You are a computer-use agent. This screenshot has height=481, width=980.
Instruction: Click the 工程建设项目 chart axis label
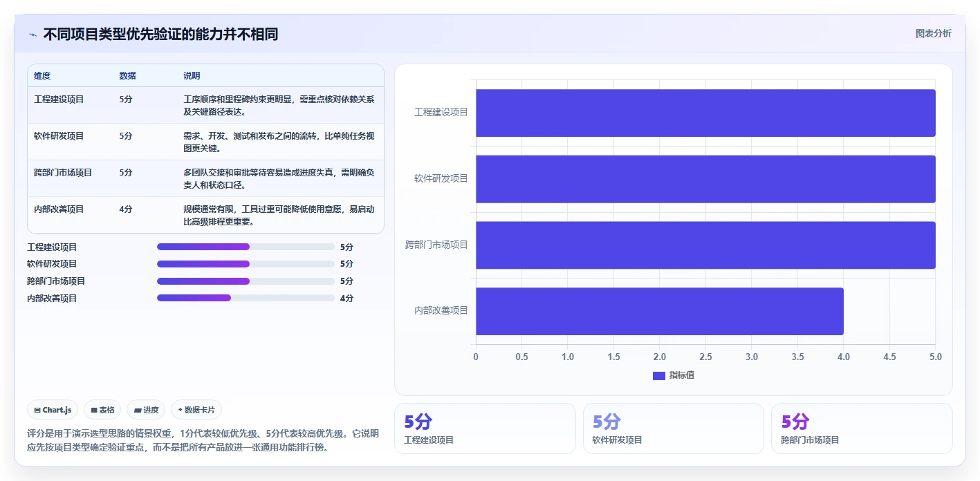[x=441, y=112]
